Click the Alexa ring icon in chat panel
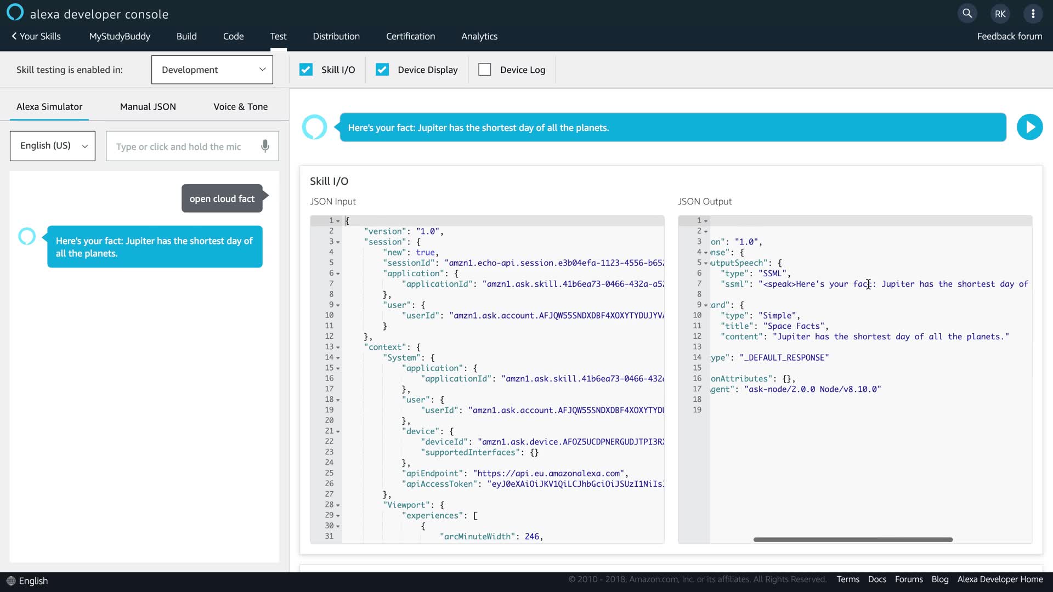 click(x=27, y=236)
